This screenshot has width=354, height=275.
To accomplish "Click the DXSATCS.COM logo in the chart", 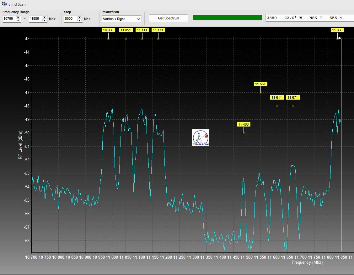I will coord(201,137).
